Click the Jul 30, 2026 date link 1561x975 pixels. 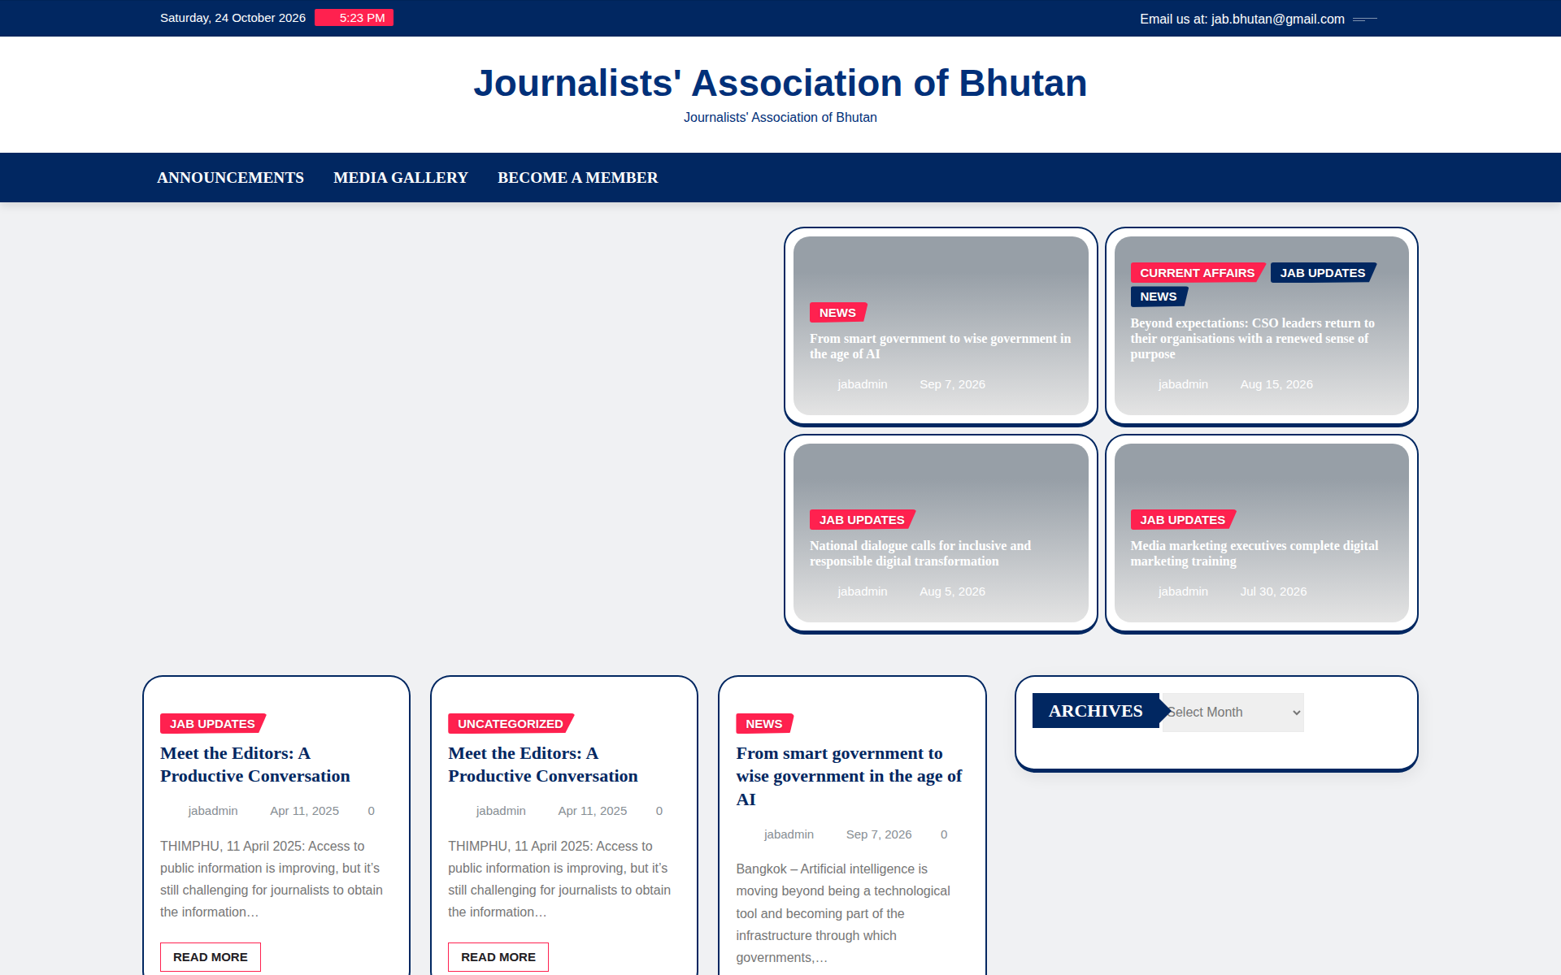1273,591
